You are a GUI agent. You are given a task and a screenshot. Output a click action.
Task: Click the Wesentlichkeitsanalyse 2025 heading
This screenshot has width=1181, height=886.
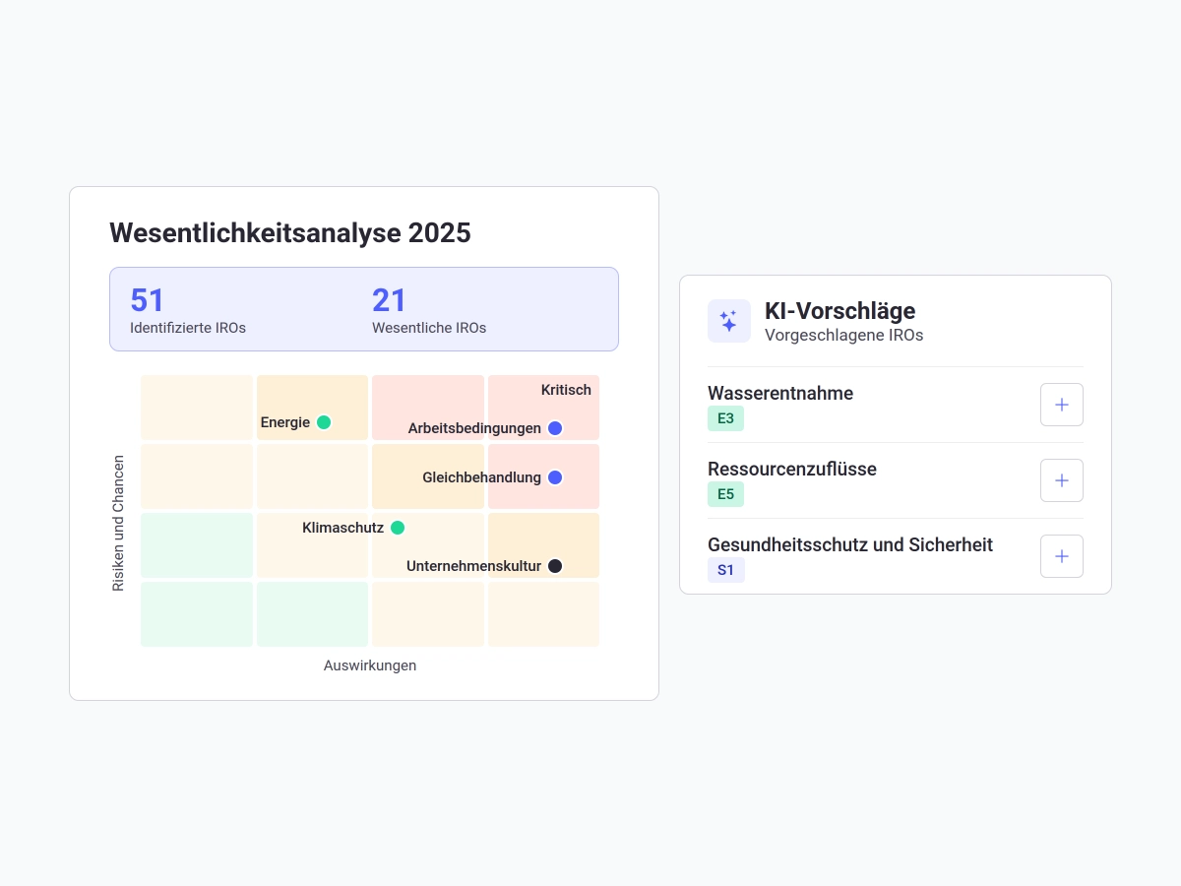pos(290,233)
